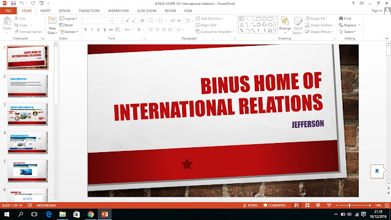Open the Layout dropdown

pyautogui.click(x=68, y=18)
